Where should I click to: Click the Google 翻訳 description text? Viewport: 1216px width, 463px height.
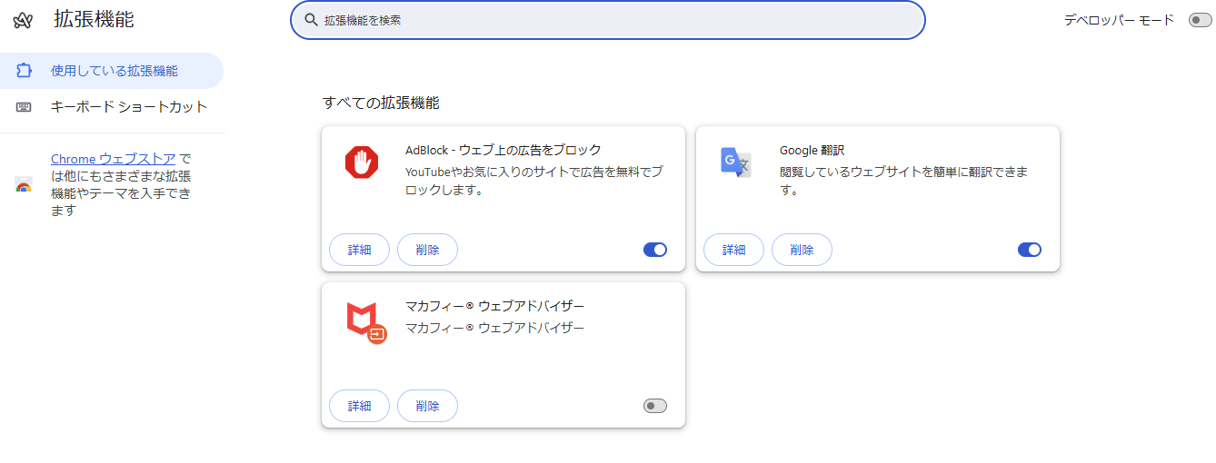pyautogui.click(x=904, y=181)
